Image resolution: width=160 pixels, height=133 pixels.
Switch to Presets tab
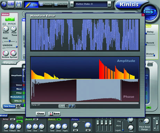pos(46,5)
